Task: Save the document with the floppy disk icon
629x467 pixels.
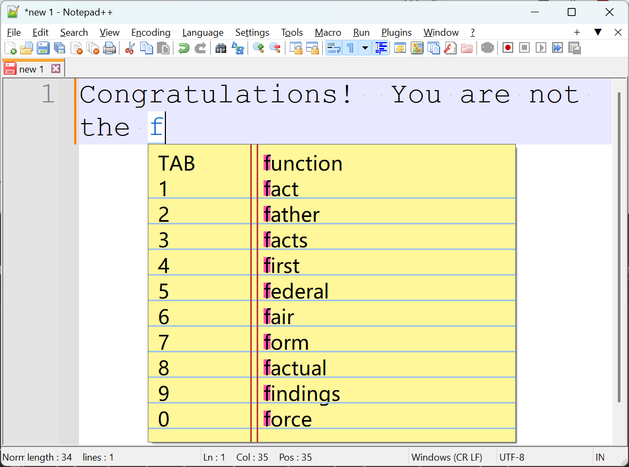Action: [x=43, y=48]
